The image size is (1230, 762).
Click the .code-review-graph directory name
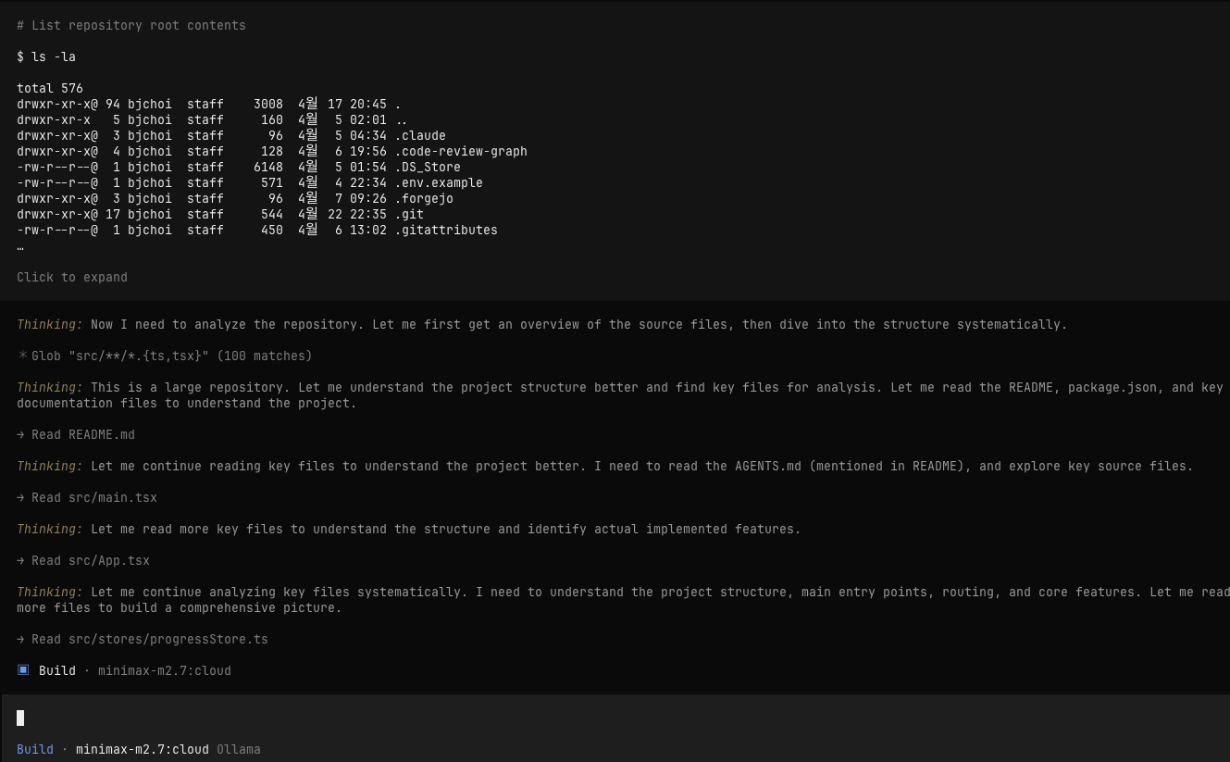click(461, 151)
